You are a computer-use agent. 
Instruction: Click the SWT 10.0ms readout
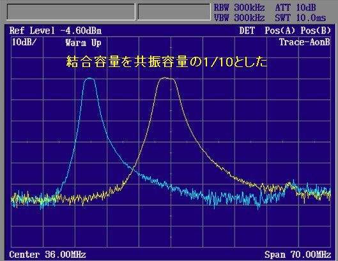pyautogui.click(x=300, y=18)
